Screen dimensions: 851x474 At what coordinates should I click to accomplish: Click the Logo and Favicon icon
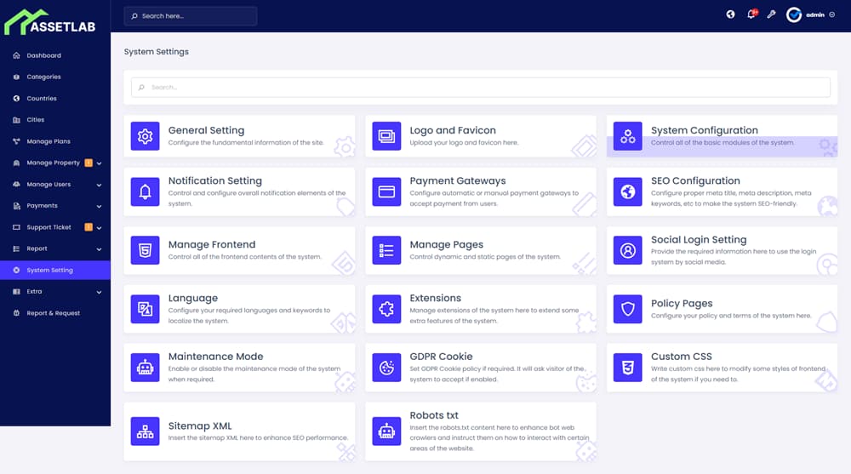click(386, 136)
